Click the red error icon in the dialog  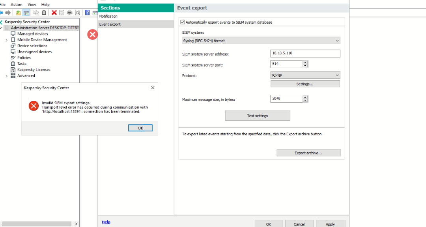tap(34, 106)
